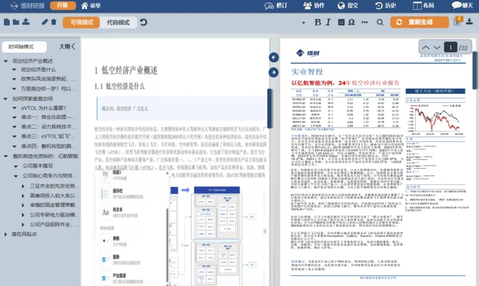The width and height of the screenshot is (479, 286).
Task: Click the pencil edit icon
Action: [x=45, y=21]
